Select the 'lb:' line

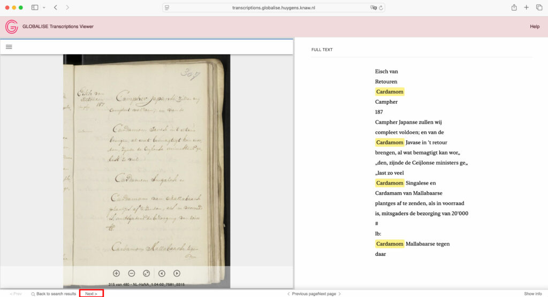click(378, 233)
